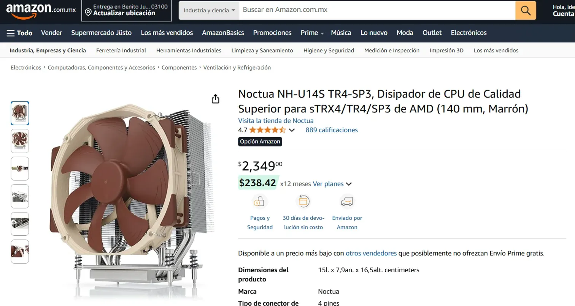Click the Buscar en Amazon.com.mx search field

coord(377,10)
